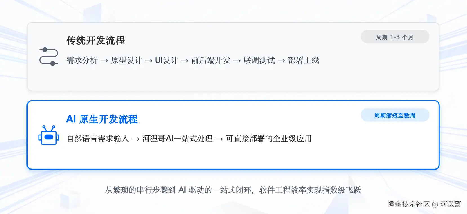Click the 联调测试 step text

259,60
